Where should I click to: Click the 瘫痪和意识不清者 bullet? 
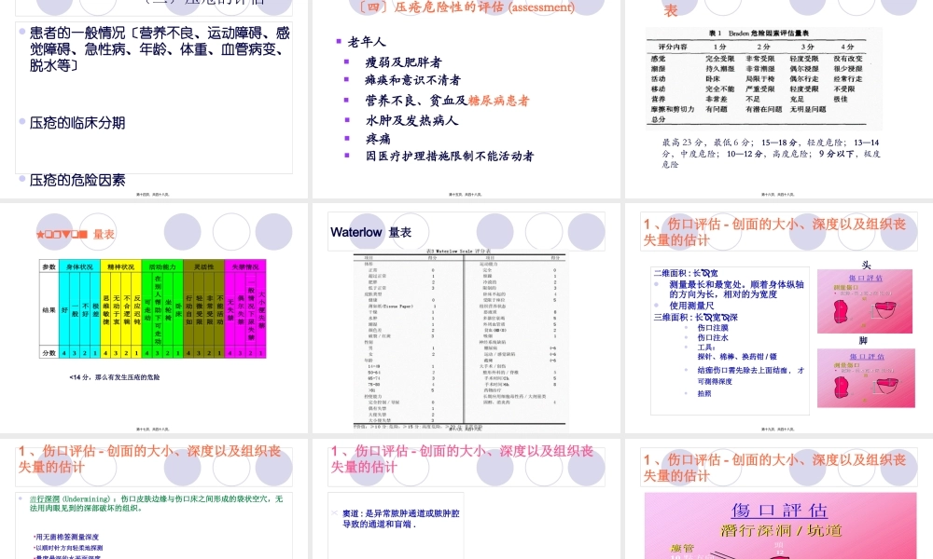tap(412, 80)
